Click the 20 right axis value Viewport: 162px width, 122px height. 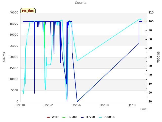pyautogui.click(x=150, y=93)
